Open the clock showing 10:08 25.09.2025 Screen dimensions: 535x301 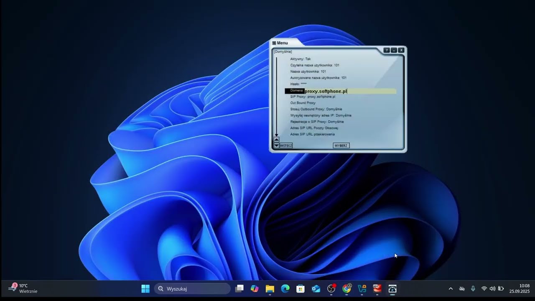[519, 288]
